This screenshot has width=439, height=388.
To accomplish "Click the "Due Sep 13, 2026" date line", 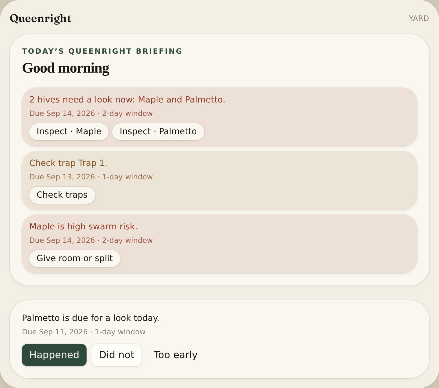I will tap(91, 177).
